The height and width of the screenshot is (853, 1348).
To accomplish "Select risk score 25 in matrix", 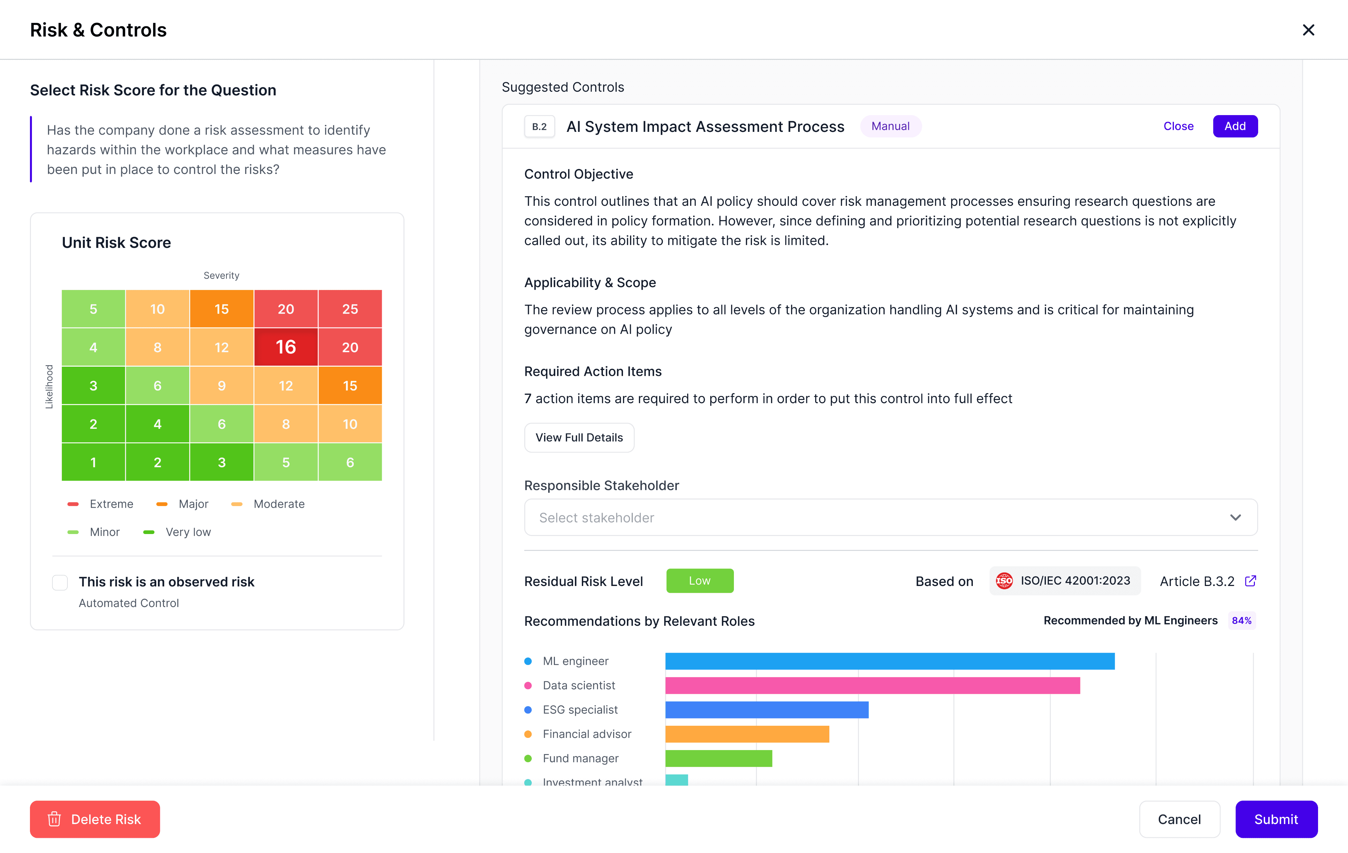I will click(350, 309).
